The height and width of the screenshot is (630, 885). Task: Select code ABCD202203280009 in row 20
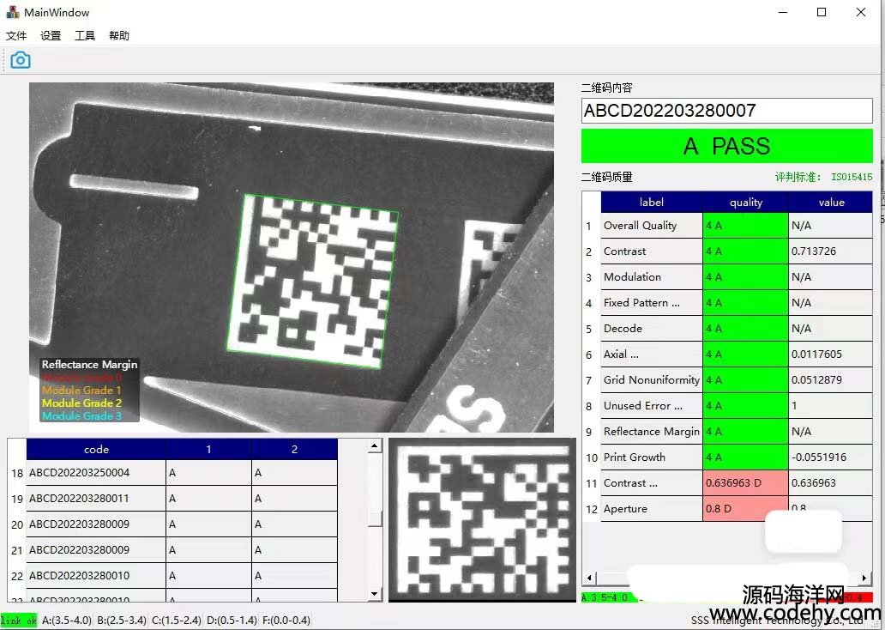80,524
